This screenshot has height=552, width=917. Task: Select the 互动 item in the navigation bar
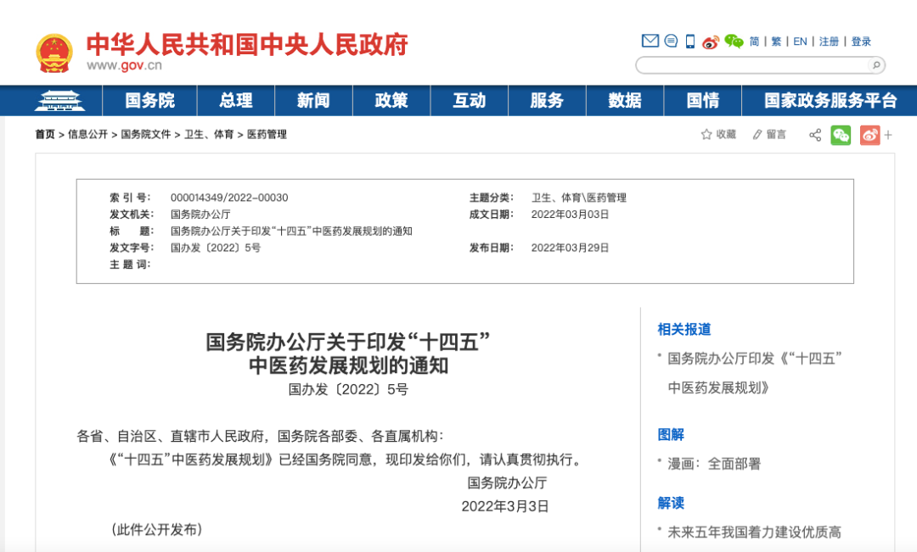(x=469, y=100)
